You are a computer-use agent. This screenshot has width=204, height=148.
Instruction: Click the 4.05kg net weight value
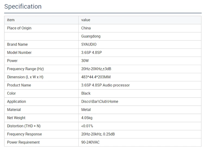(x=87, y=118)
